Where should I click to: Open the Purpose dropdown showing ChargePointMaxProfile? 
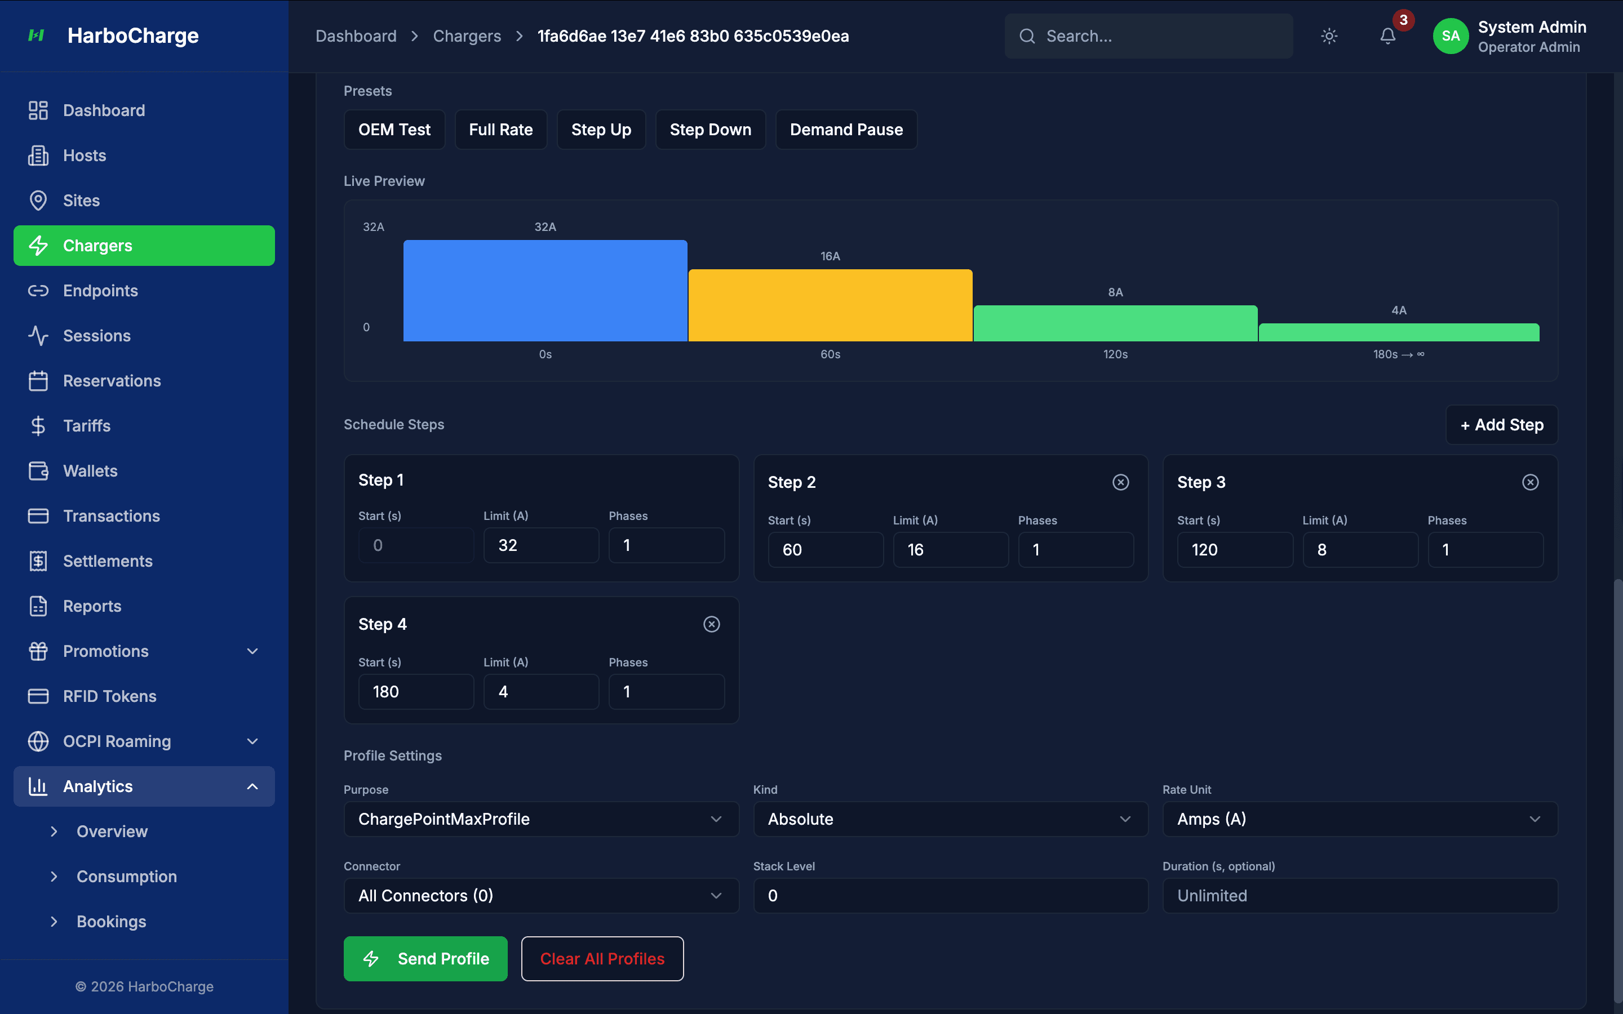[540, 819]
